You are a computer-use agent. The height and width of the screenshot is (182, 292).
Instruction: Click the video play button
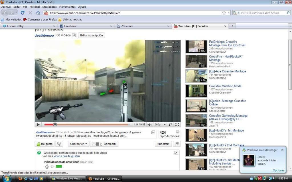(x=38, y=125)
